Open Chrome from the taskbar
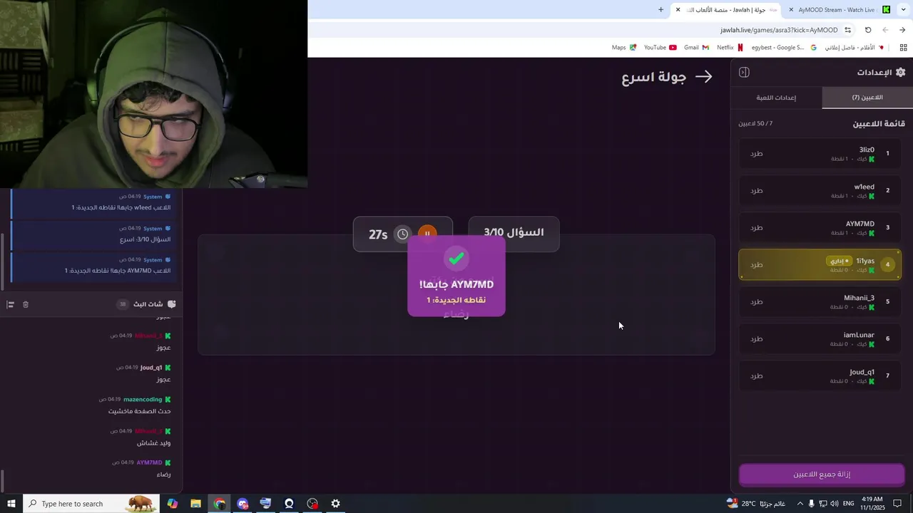This screenshot has width=913, height=513. [x=220, y=504]
